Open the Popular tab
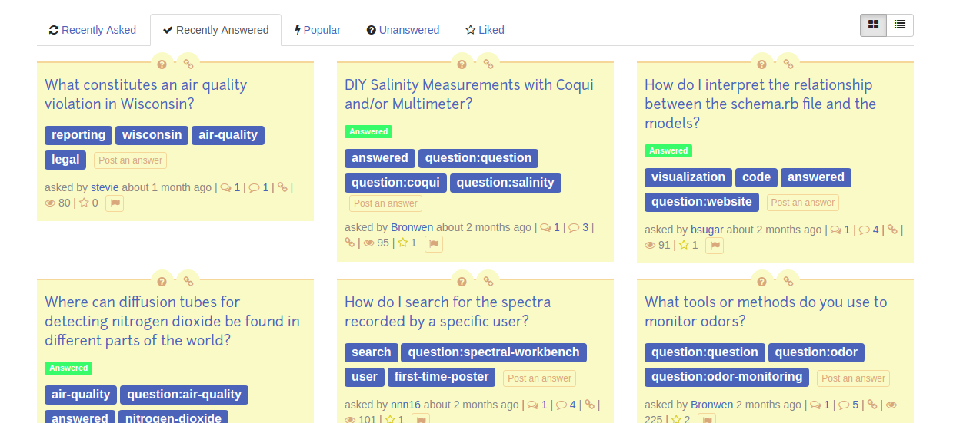Viewport: 953px width, 423px height. coord(318,30)
